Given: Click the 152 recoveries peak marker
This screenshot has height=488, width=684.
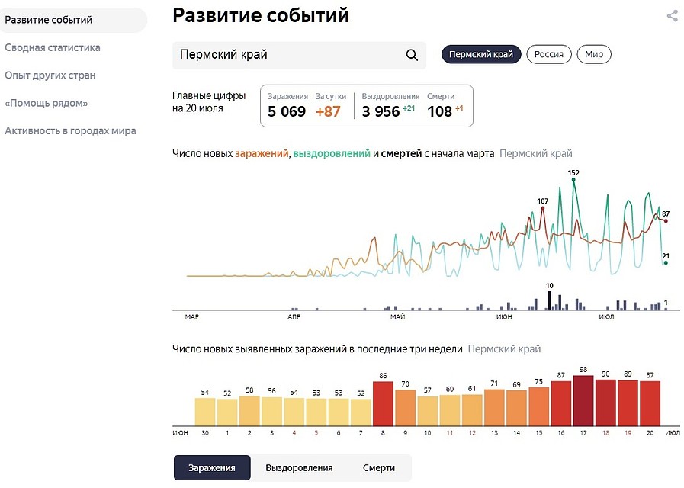Looking at the screenshot, I should click(573, 180).
